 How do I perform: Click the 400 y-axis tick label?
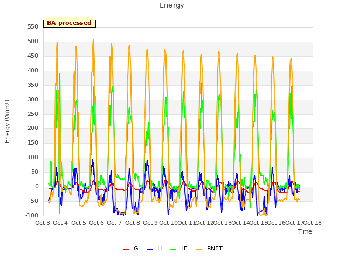(33, 71)
